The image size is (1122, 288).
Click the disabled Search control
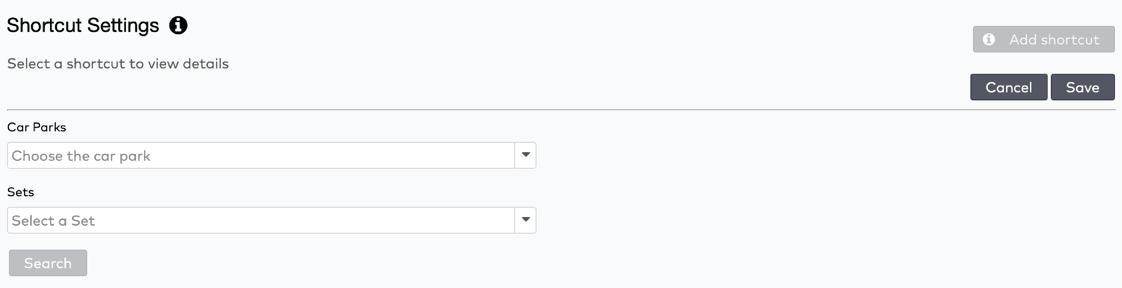[47, 262]
